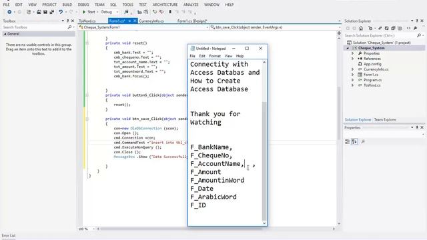
Task: Click the View Code icon in Solution Explorer
Action: (x=408, y=28)
